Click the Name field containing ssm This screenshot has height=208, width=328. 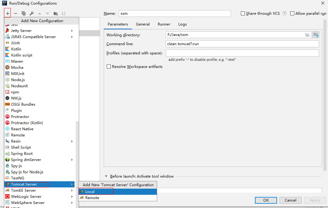[x=175, y=14]
